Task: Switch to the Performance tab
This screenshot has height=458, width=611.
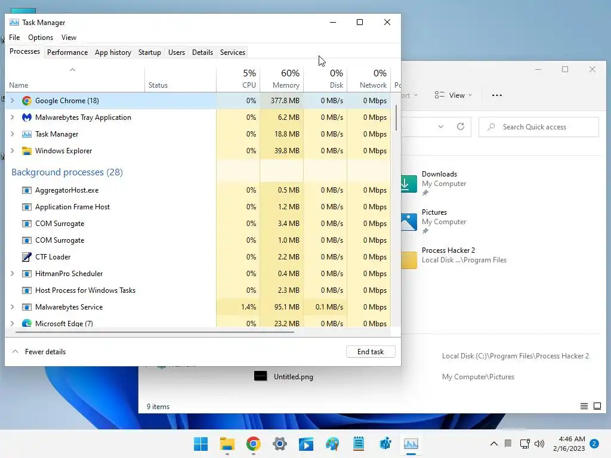Action: [x=67, y=52]
